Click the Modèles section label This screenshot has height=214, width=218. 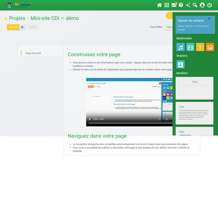(182, 73)
